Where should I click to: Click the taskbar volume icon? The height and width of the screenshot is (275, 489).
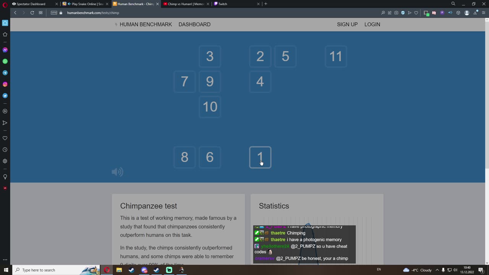click(455, 270)
